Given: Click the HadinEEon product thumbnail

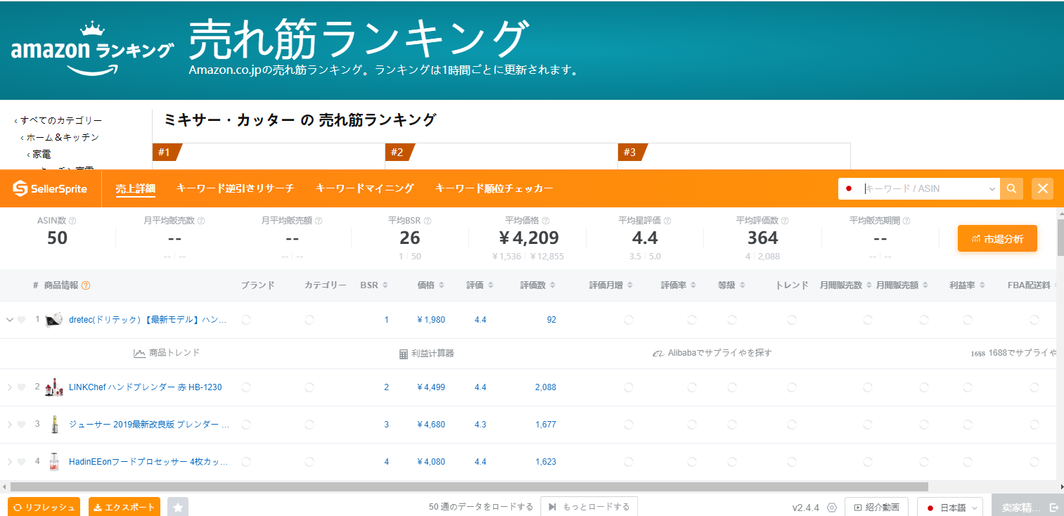Looking at the screenshot, I should [54, 462].
